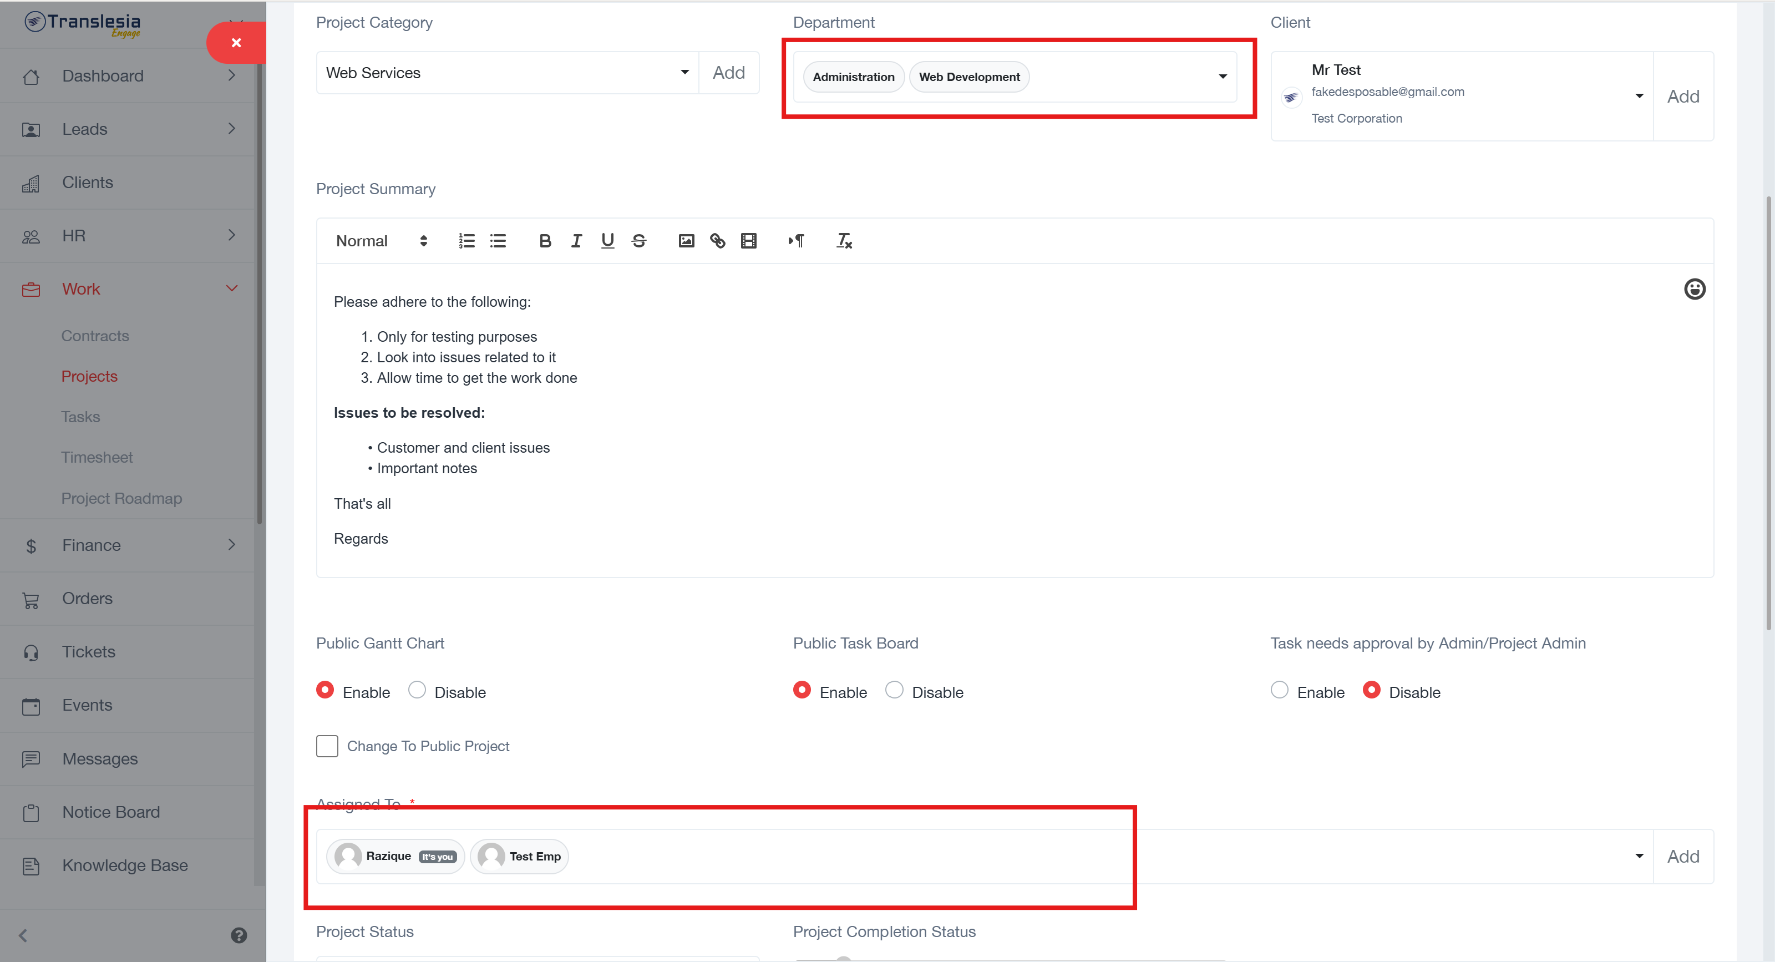Screen dimensions: 1775x962
Task: Select Disable for Public Task Board
Action: tap(894, 691)
